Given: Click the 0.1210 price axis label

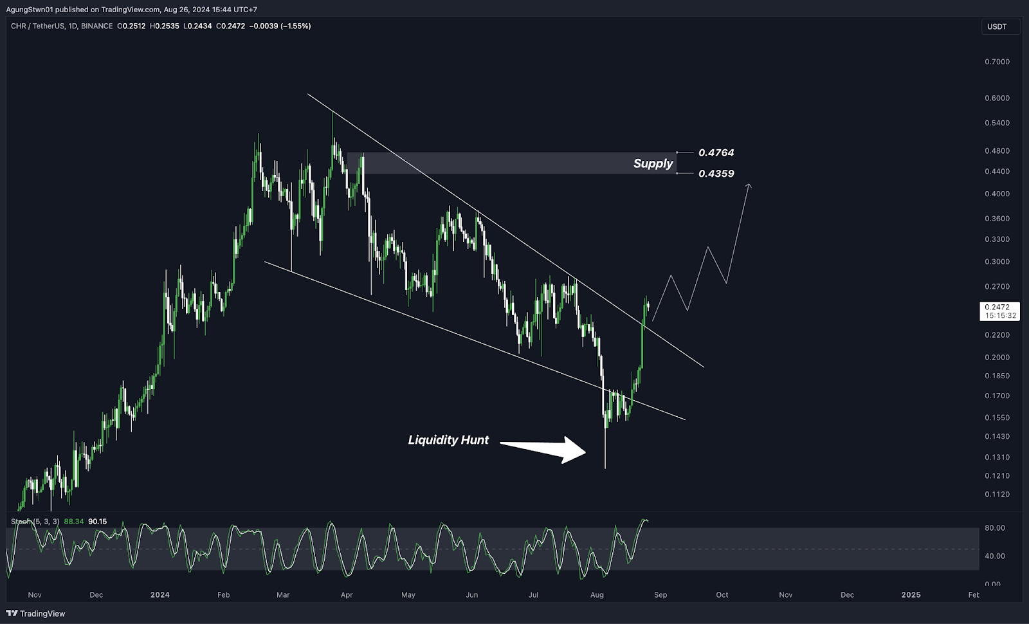Looking at the screenshot, I should (x=997, y=476).
